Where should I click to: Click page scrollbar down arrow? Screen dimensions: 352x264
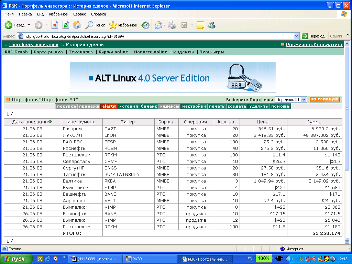point(347,241)
